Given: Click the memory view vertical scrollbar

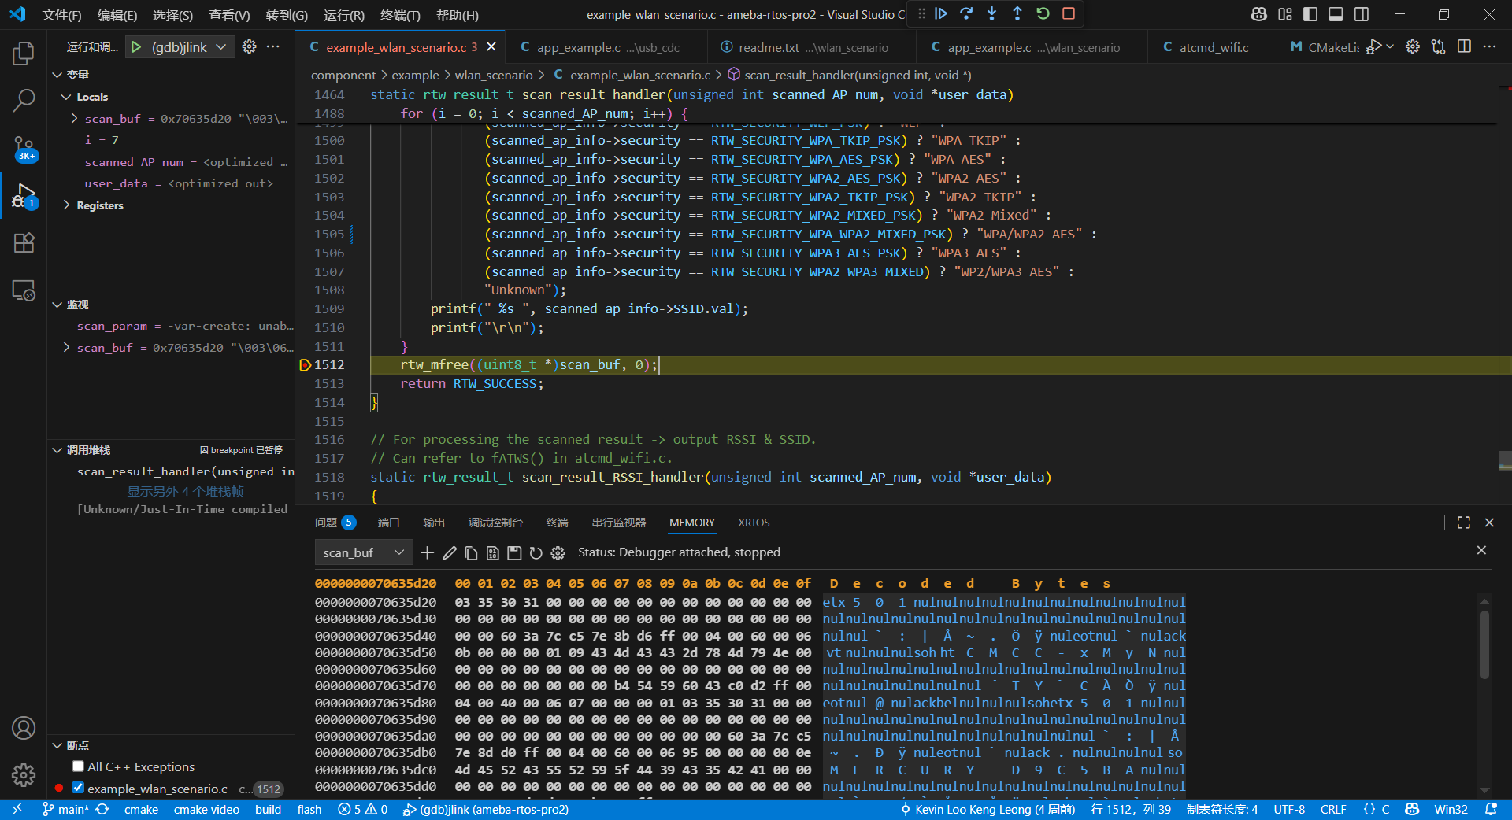Looking at the screenshot, I should [x=1484, y=645].
